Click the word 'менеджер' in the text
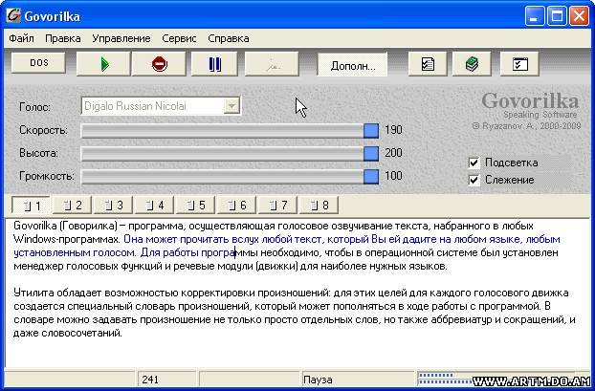Screen dimensions: 595x391 pos(38,267)
